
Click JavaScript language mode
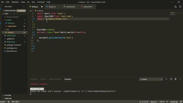tap(174, 102)
